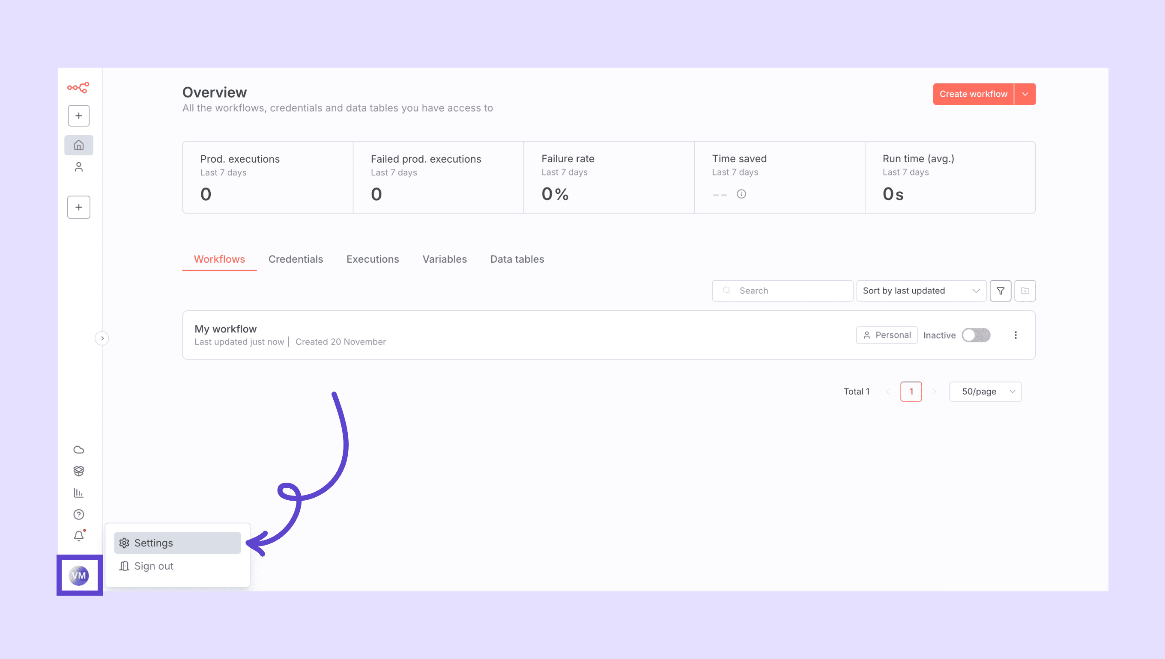Open the 50/page size dropdown
Image resolution: width=1165 pixels, height=659 pixels.
click(x=985, y=392)
